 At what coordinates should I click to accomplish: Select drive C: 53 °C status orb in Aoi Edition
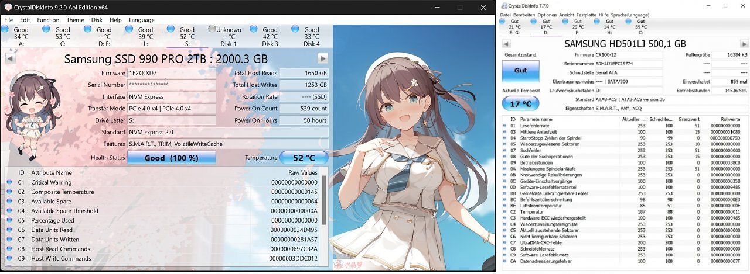(47, 29)
